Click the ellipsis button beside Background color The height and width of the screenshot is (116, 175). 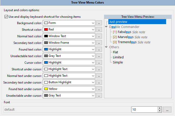point(99,23)
